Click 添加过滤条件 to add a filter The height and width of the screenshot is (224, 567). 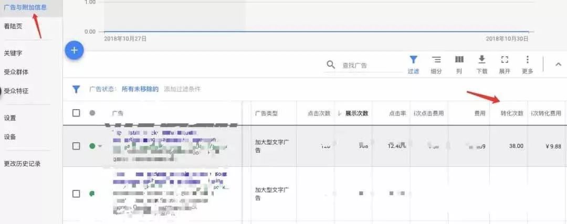[x=182, y=90]
